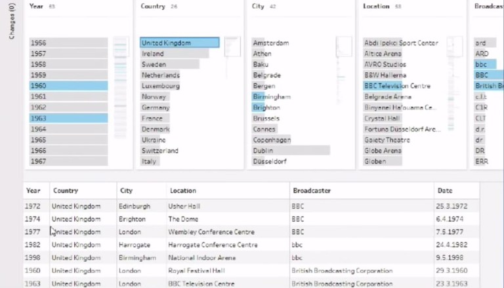Select Italy in the Country card

coord(150,161)
